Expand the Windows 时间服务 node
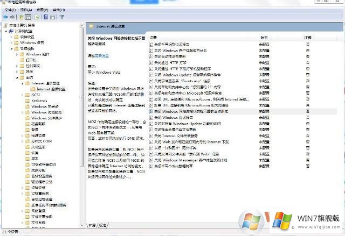 point(23,112)
